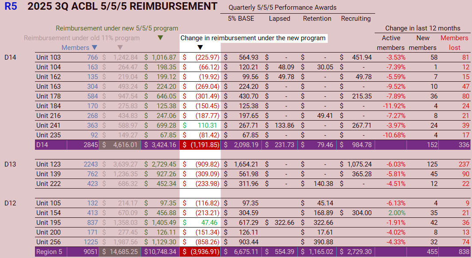Click Change in last 12 months heading
Screen dimensions: 472x258
(422, 28)
